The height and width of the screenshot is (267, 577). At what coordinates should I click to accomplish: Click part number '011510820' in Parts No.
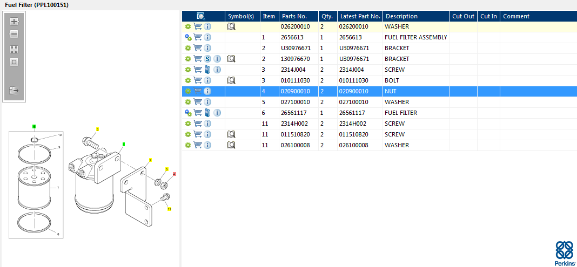(295, 134)
